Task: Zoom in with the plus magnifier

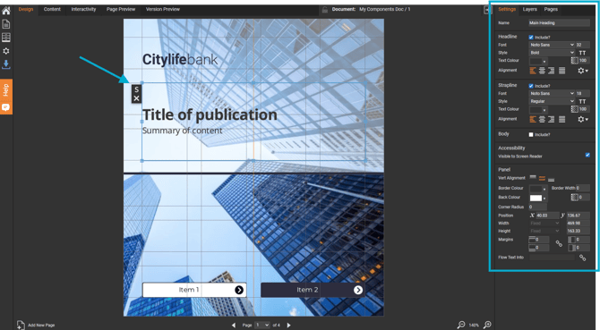Action: coord(487,325)
